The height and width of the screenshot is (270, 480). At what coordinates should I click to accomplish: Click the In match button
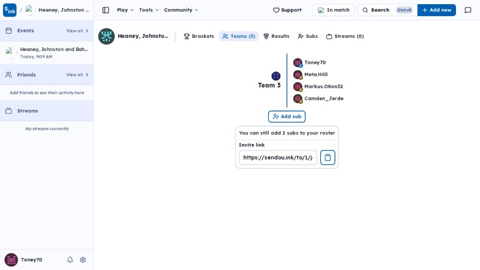coord(334,10)
